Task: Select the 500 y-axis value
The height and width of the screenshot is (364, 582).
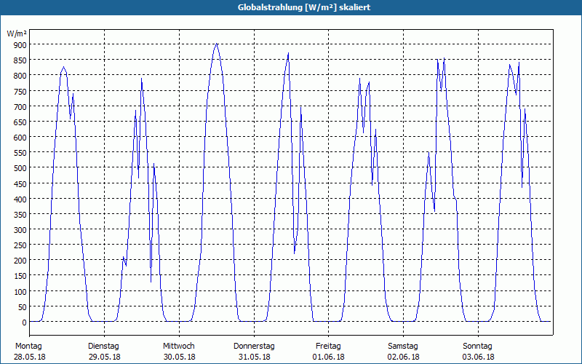Action: tap(20, 168)
